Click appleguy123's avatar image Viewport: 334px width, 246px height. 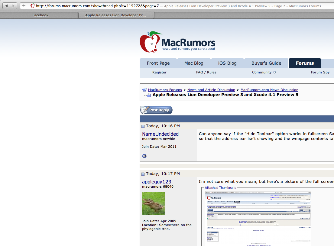tap(153, 204)
